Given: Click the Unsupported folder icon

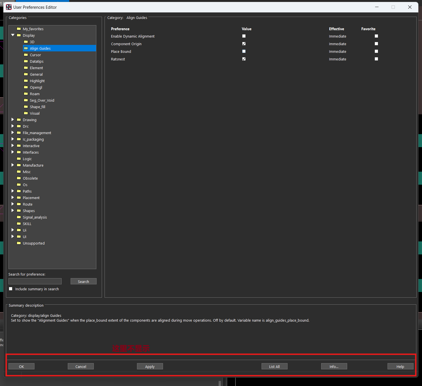Looking at the screenshot, I should pyautogui.click(x=19, y=243).
